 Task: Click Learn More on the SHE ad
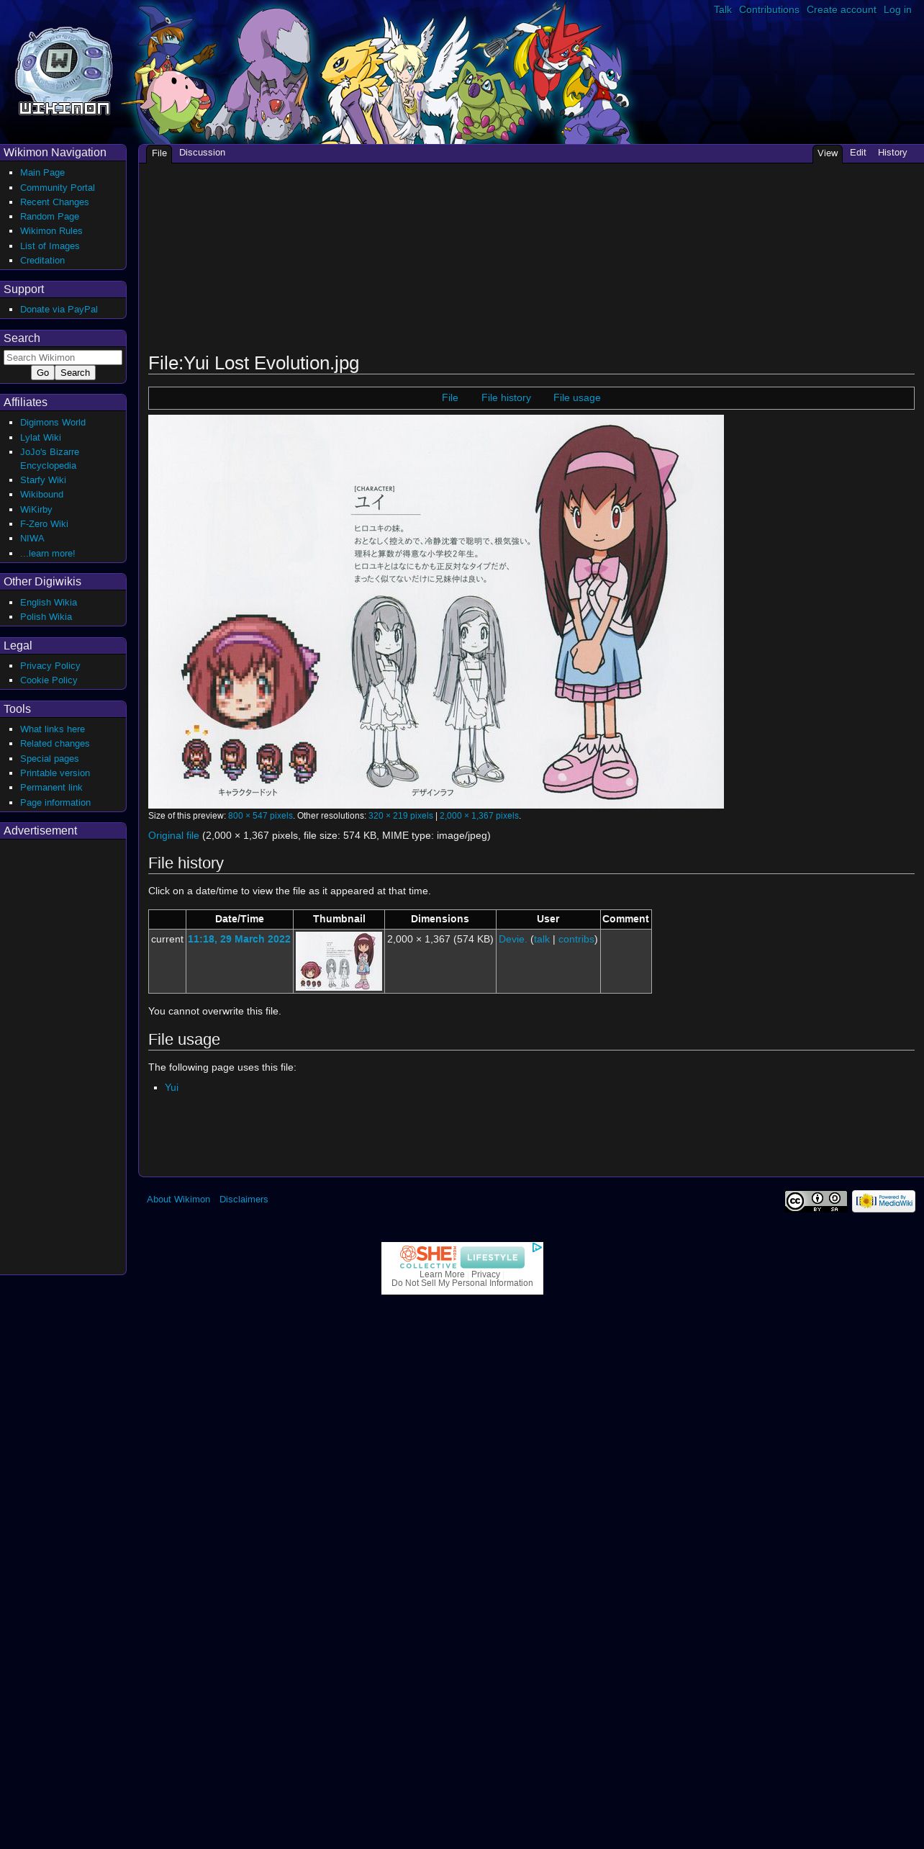tap(442, 1274)
